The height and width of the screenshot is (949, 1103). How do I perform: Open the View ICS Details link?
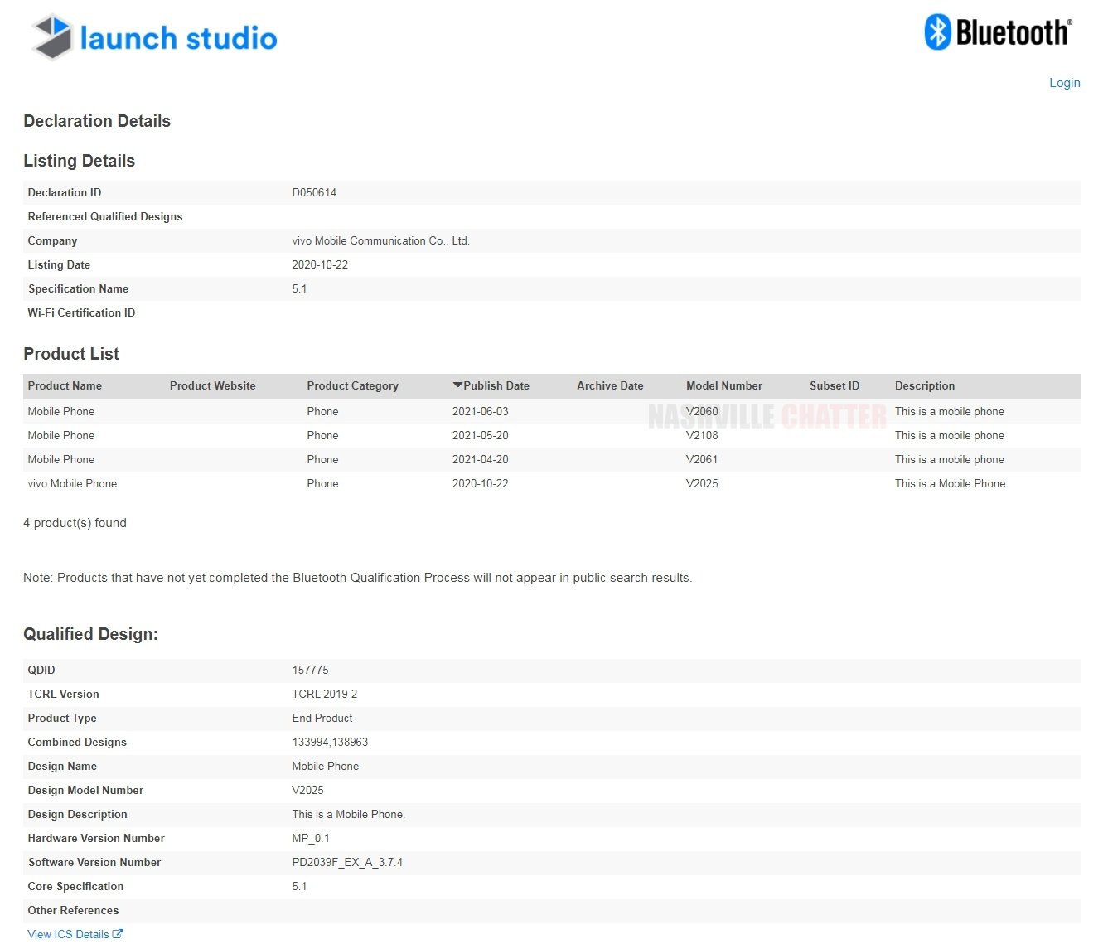(68, 934)
